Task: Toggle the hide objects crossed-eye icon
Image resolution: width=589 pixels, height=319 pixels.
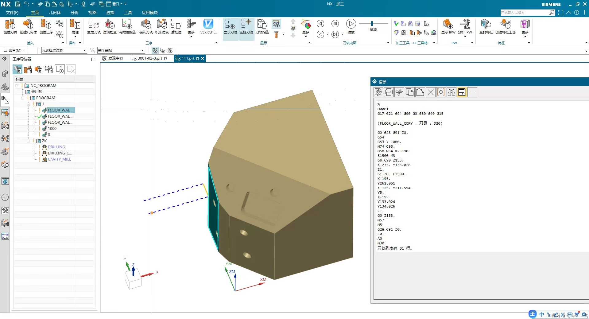Action: click(x=170, y=50)
